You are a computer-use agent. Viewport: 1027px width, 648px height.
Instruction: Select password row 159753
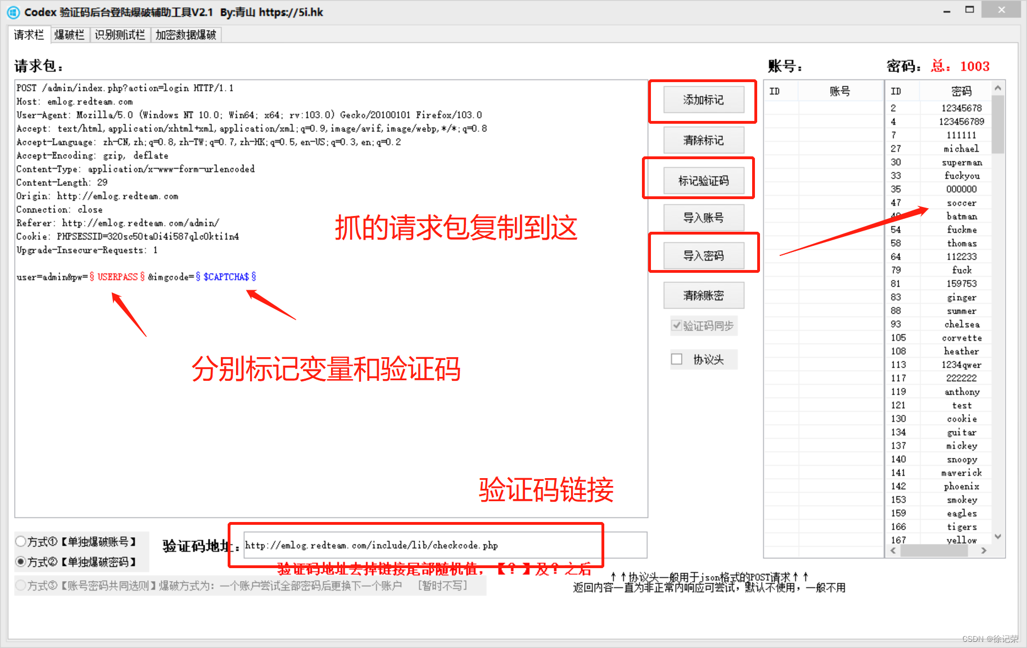[x=939, y=283]
